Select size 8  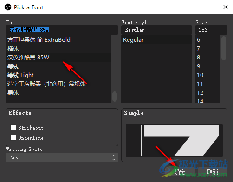coord(207,58)
